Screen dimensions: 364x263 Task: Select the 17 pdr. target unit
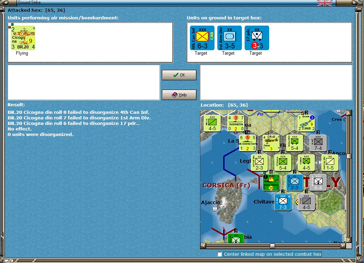pyautogui.click(x=257, y=38)
